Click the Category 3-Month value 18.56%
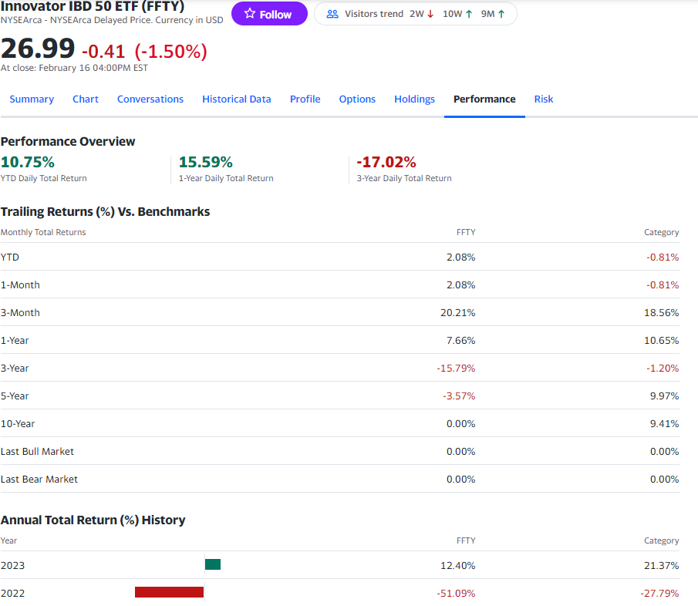 click(x=661, y=313)
